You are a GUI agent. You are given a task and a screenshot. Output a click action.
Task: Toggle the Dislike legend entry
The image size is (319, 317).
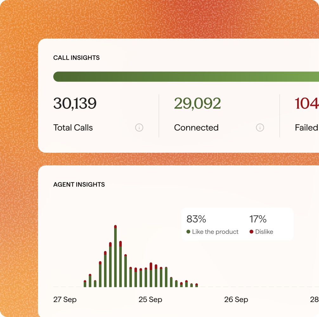[264, 232]
